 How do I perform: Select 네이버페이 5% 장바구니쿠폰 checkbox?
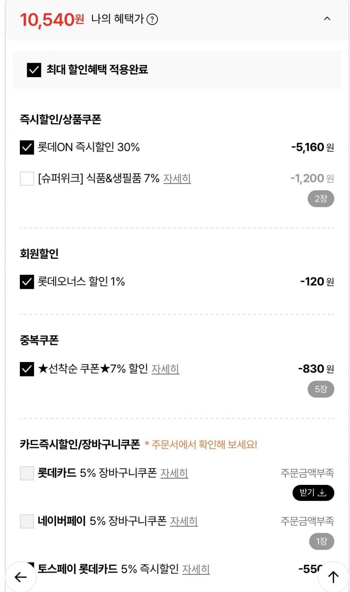(x=27, y=521)
